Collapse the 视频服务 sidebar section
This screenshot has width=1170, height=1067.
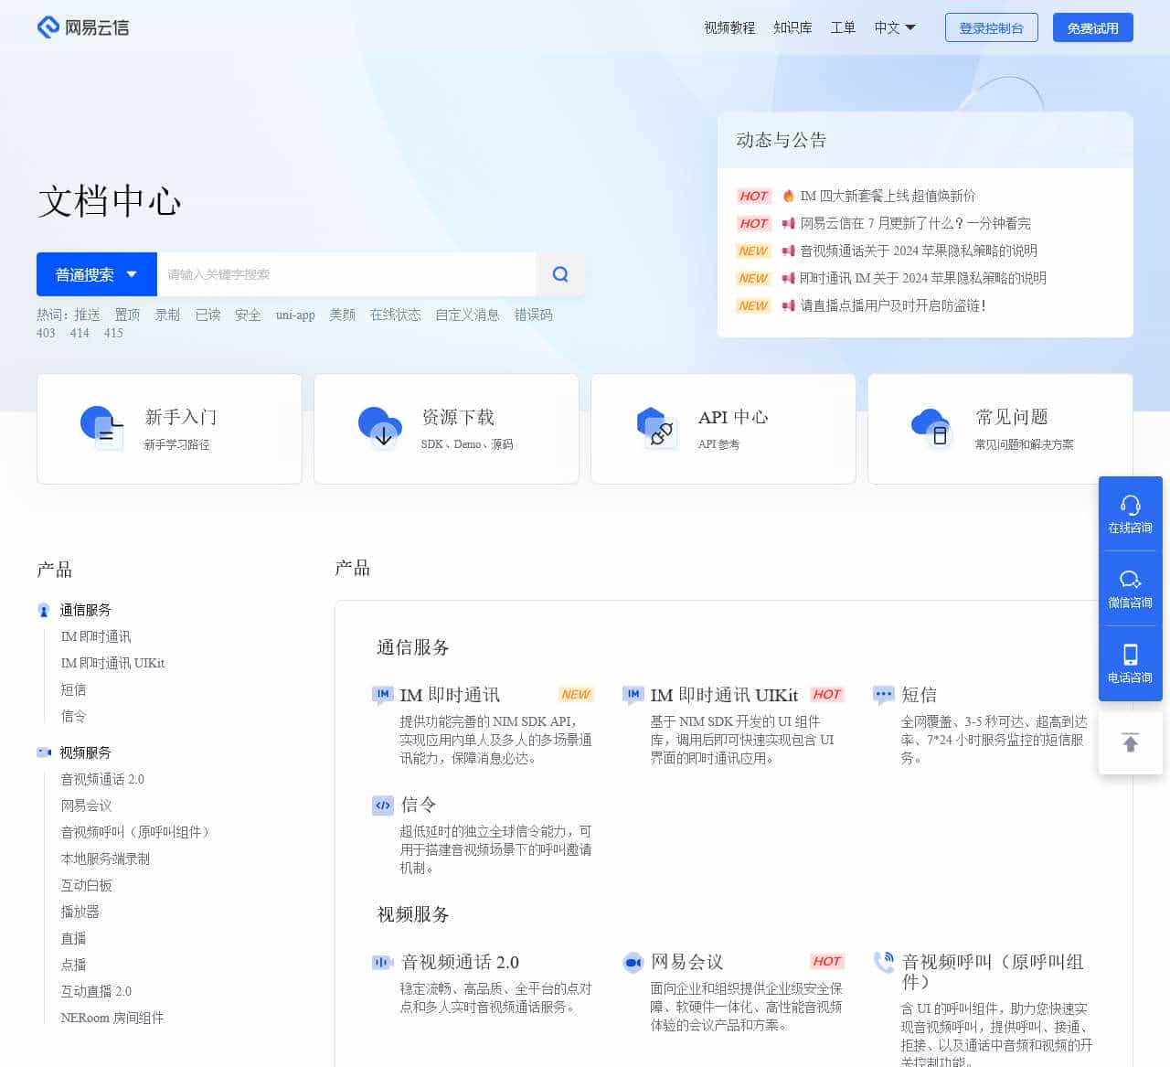85,752
